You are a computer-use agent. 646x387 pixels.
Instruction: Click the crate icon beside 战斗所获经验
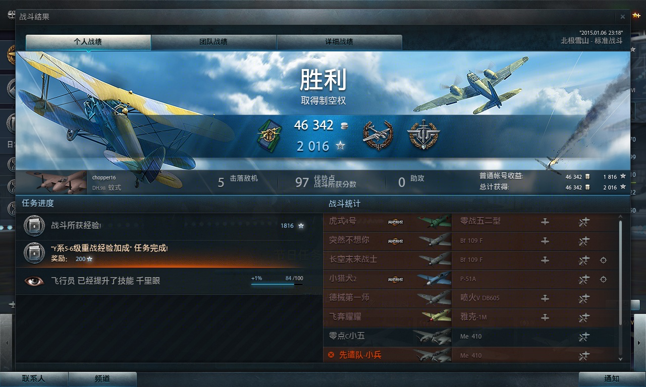(34, 225)
